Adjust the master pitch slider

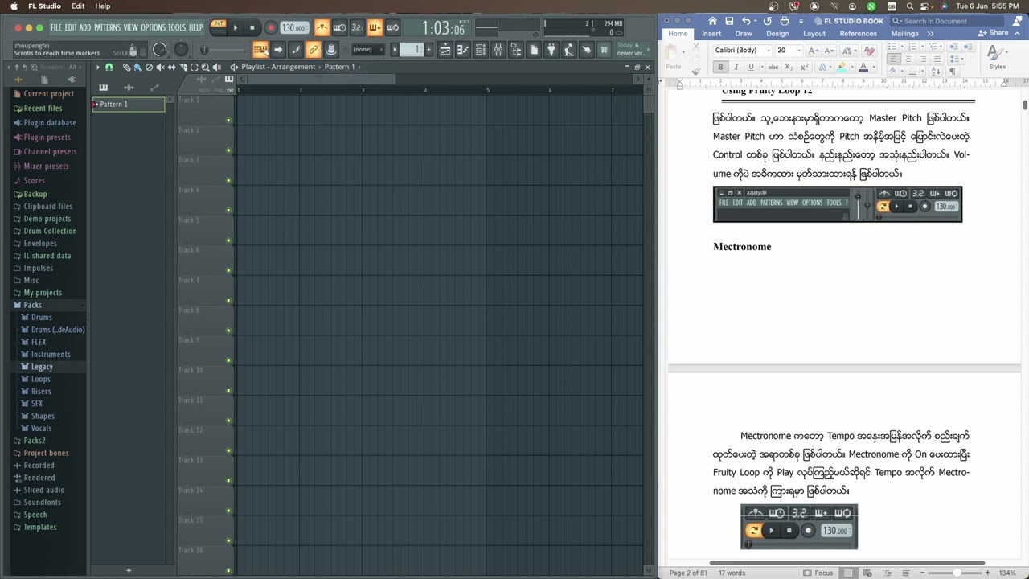tap(181, 50)
